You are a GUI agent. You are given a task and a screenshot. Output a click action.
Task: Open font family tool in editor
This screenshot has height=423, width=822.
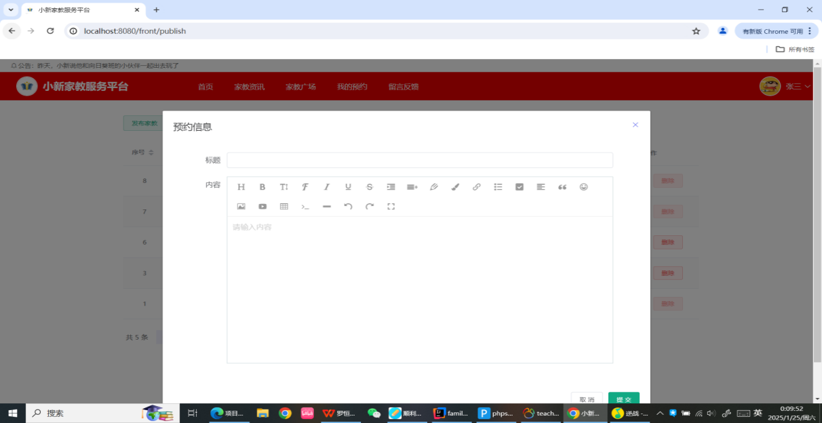click(x=305, y=187)
